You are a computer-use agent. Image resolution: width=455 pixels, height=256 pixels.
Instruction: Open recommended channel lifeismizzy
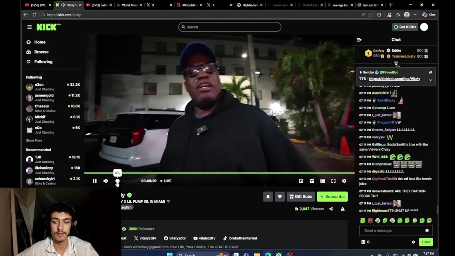point(53,170)
